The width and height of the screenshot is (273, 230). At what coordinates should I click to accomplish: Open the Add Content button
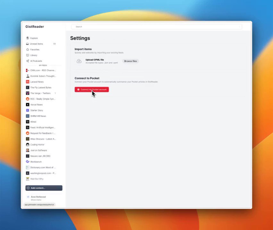[x=44, y=188]
